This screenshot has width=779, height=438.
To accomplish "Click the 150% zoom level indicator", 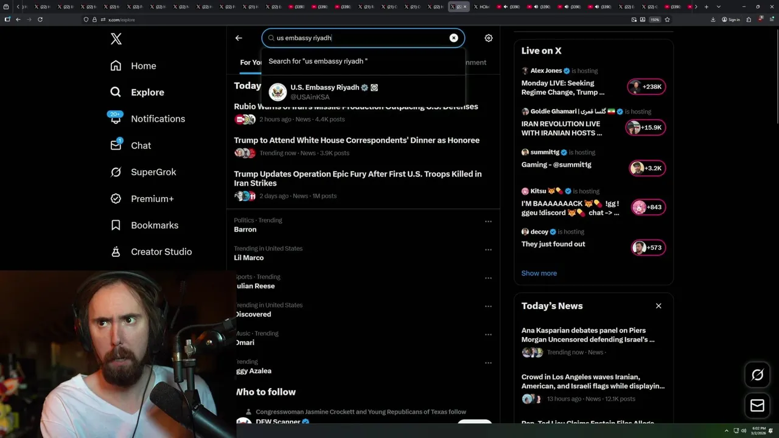I will click(x=654, y=19).
